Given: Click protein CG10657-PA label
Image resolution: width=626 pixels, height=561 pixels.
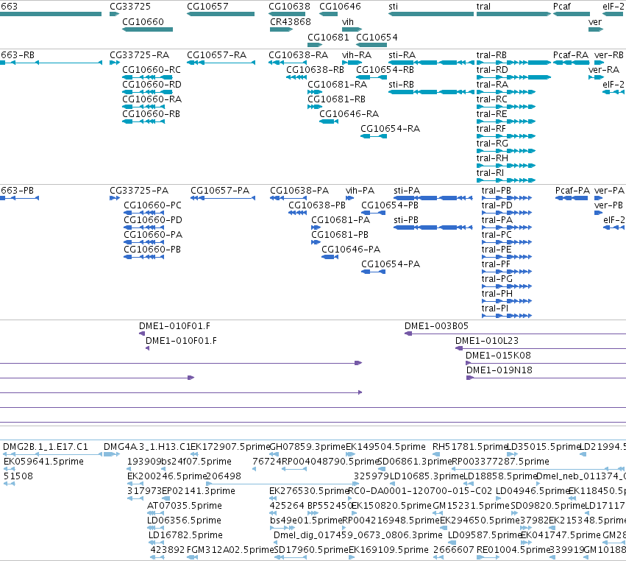Looking at the screenshot, I should [220, 190].
